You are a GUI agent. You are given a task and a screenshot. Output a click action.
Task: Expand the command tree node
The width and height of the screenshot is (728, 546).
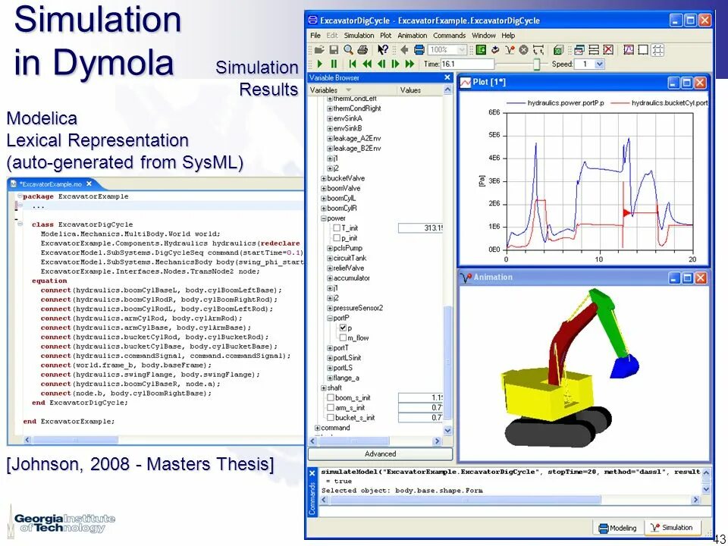[x=318, y=428]
